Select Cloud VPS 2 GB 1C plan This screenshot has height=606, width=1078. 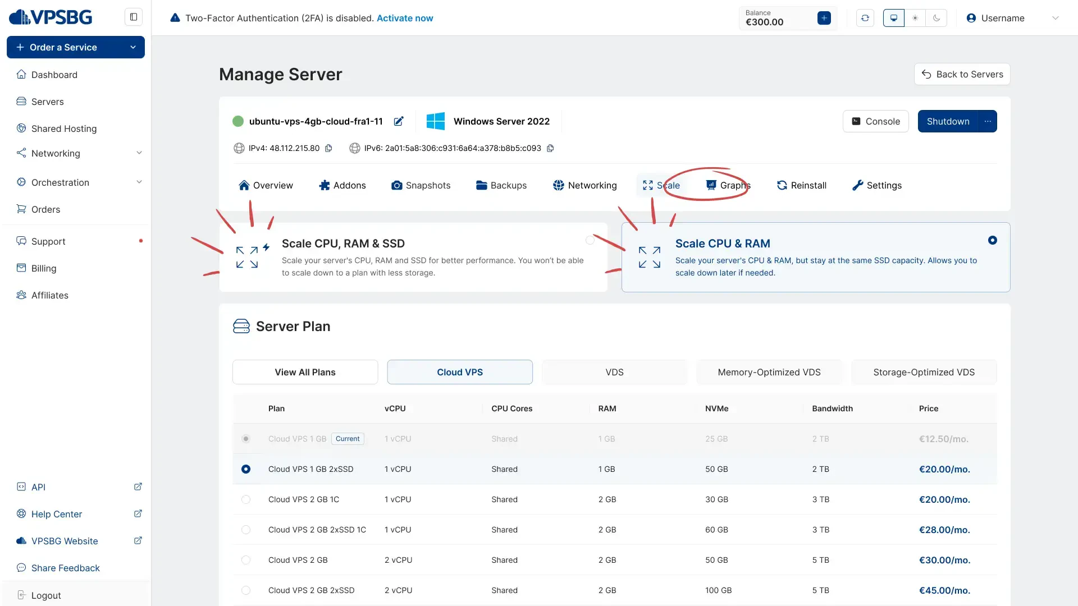click(246, 499)
